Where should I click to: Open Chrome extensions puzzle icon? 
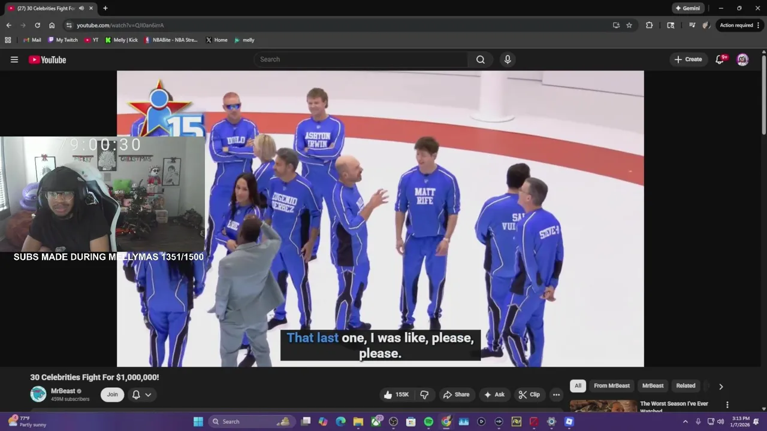click(x=649, y=25)
